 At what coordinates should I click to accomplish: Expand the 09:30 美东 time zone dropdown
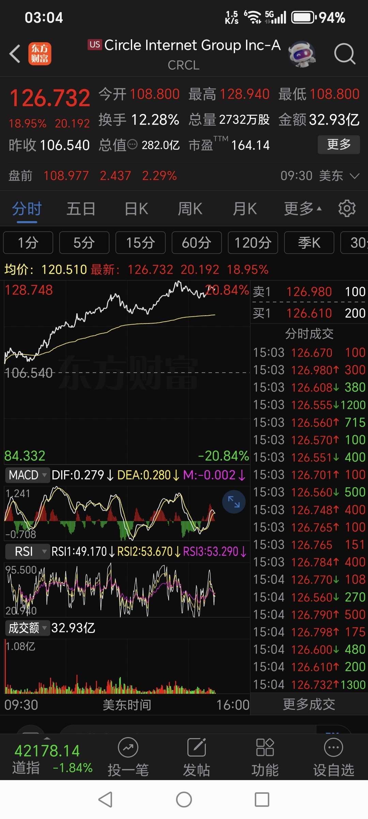pos(320,176)
